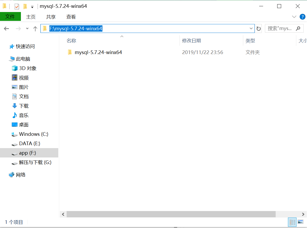Image resolution: width=307 pixels, height=228 pixels.
Task: Open 下载 folder in sidebar
Action: (24, 106)
